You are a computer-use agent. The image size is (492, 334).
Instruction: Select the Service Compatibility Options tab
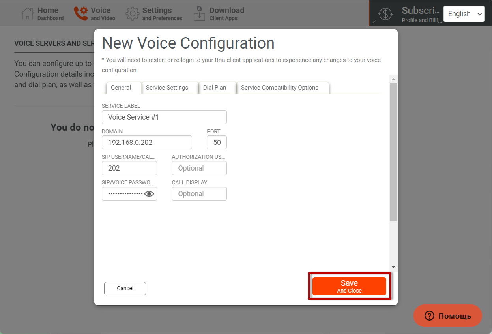279,88
